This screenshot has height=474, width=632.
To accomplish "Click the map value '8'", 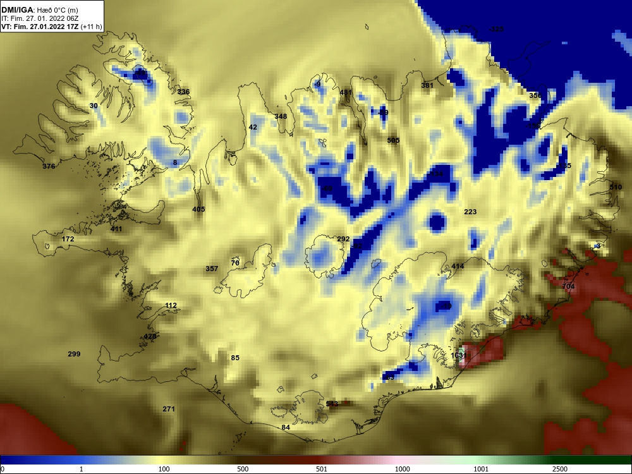I will (x=175, y=162).
